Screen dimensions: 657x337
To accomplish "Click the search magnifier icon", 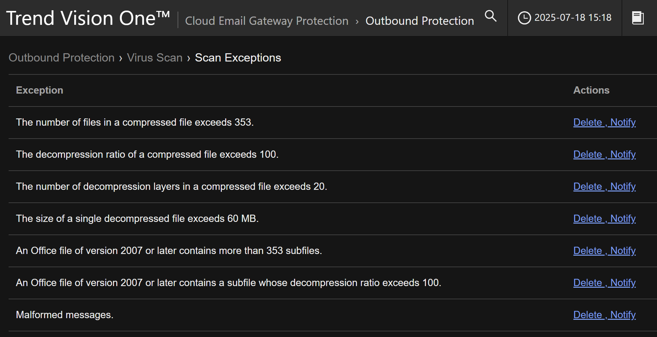I will coord(490,16).
